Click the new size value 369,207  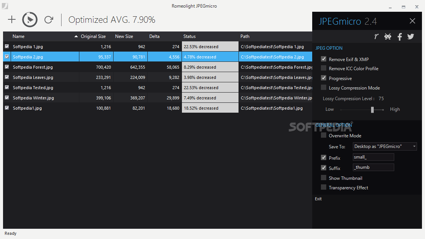click(x=137, y=98)
